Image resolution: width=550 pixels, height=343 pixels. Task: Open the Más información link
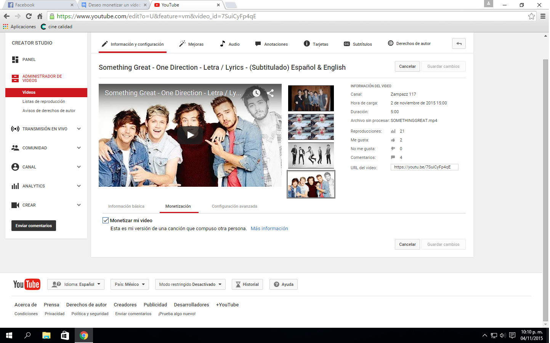(x=269, y=229)
